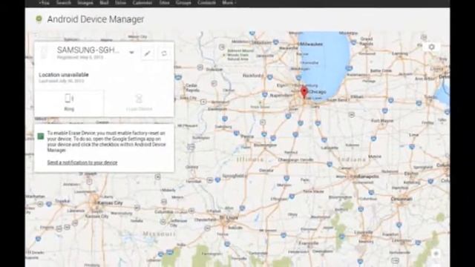
Task: Click the Ring button
Action: click(69, 103)
